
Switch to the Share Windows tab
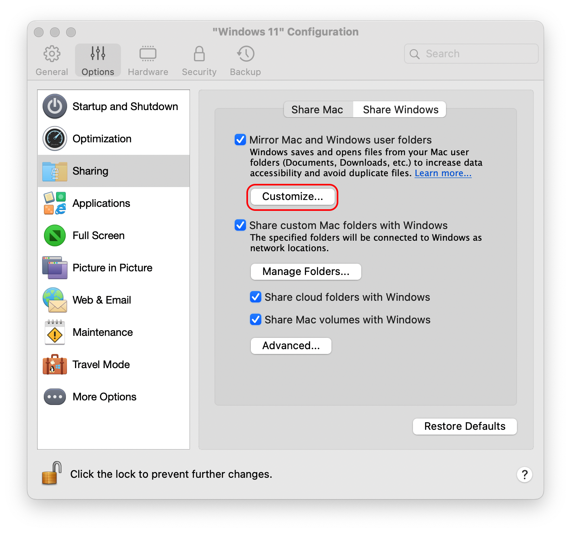[x=400, y=110]
